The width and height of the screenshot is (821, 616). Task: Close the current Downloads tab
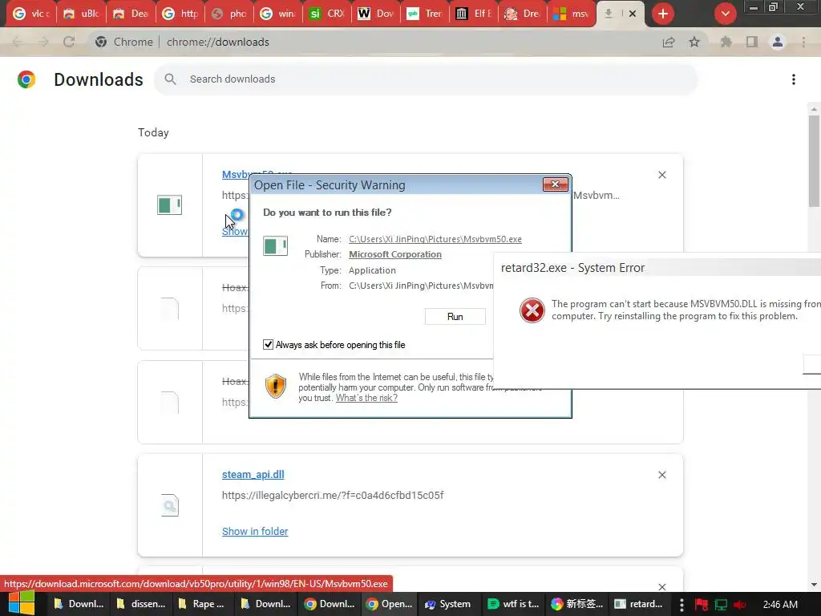click(x=633, y=14)
